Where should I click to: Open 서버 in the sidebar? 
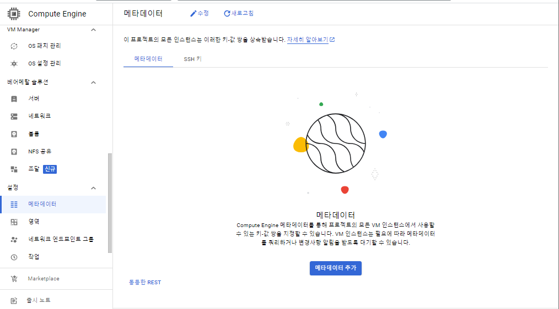53,98
